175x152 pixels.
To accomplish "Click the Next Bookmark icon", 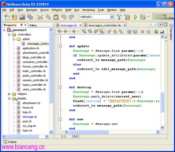I will click(x=115, y=32).
